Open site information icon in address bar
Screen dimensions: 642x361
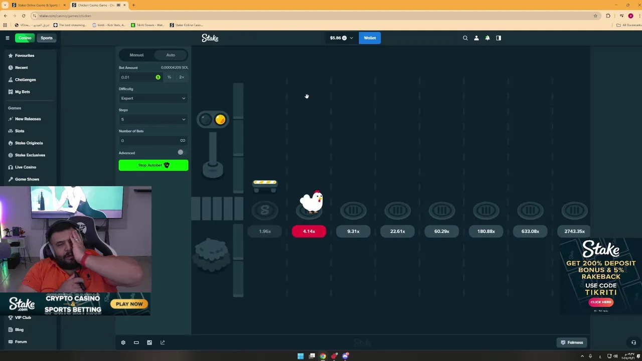point(35,16)
